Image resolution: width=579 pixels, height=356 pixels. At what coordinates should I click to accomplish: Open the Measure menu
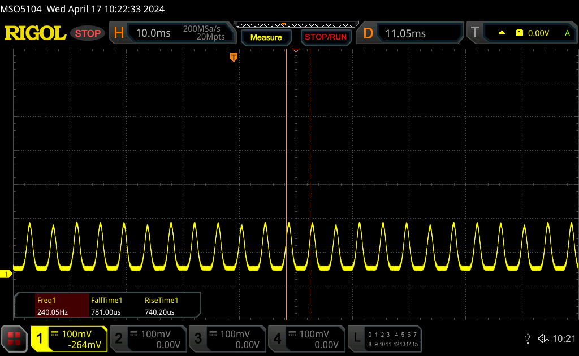(266, 37)
